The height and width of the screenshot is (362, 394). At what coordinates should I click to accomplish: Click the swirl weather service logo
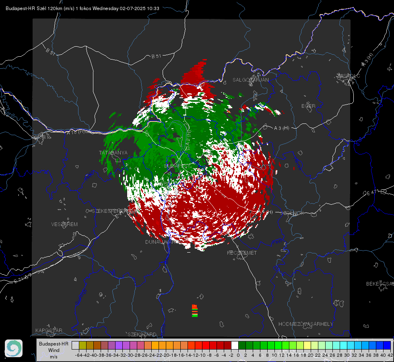click(14, 348)
